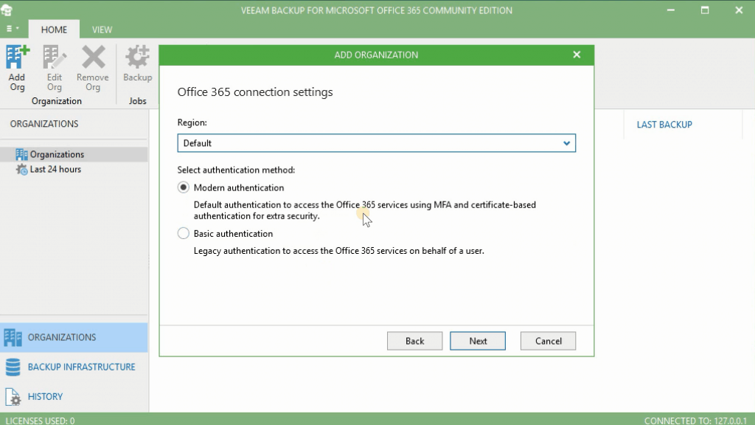Click the Remove Org ribbon icon

coord(92,68)
